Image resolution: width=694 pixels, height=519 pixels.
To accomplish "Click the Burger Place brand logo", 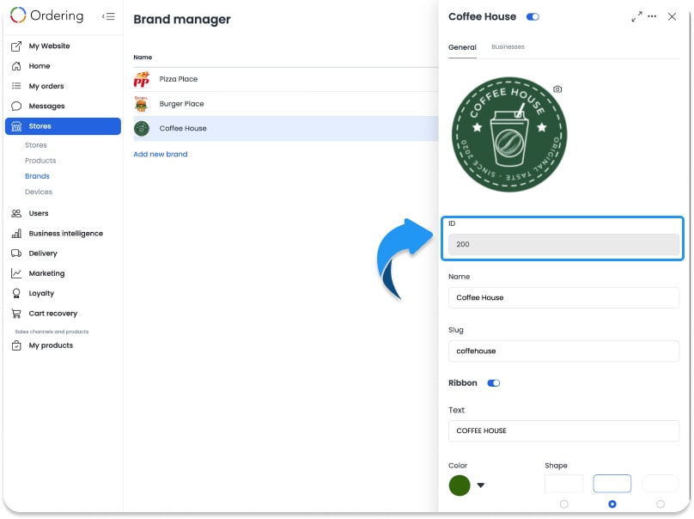I will click(x=142, y=104).
